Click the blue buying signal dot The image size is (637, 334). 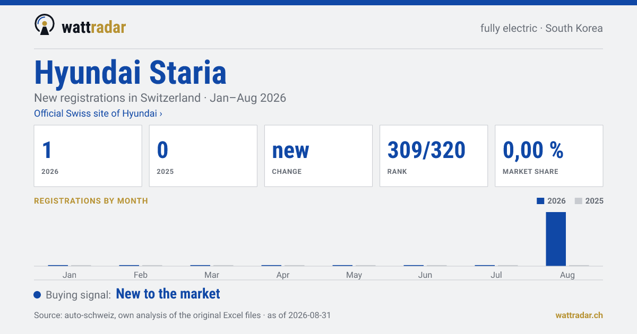37,295
